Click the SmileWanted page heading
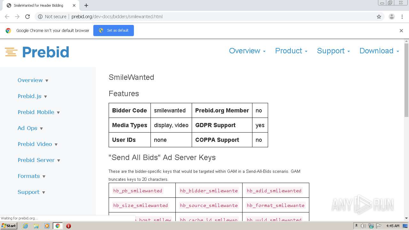 [x=131, y=77]
